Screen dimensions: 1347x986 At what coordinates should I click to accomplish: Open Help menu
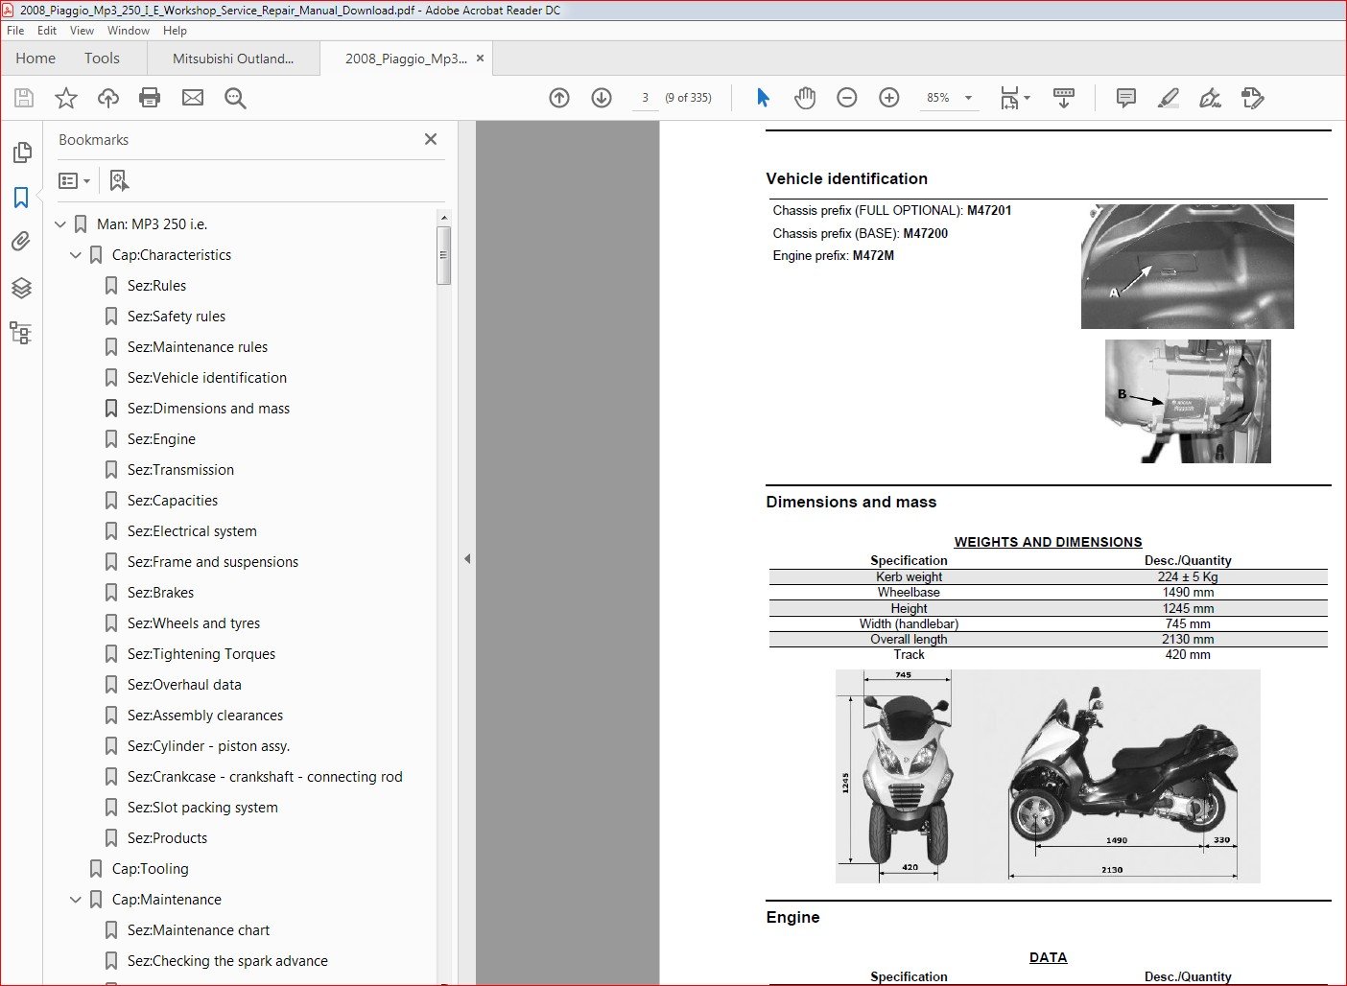[175, 31]
